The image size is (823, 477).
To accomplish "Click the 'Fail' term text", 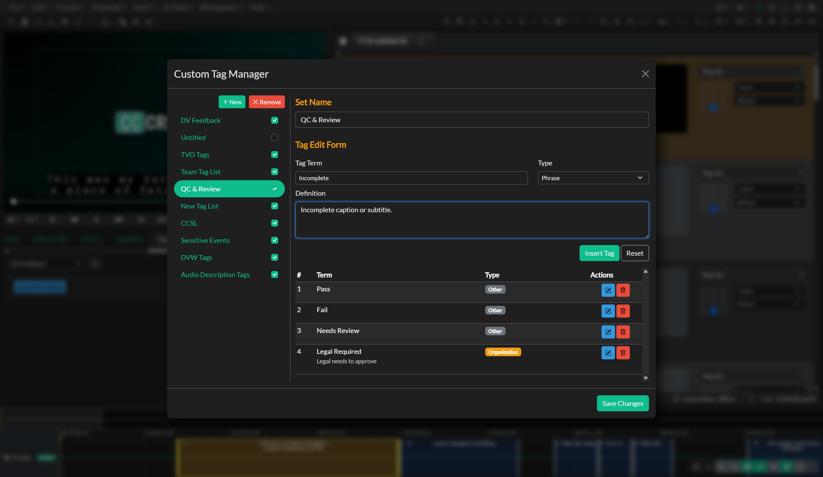I will [322, 310].
